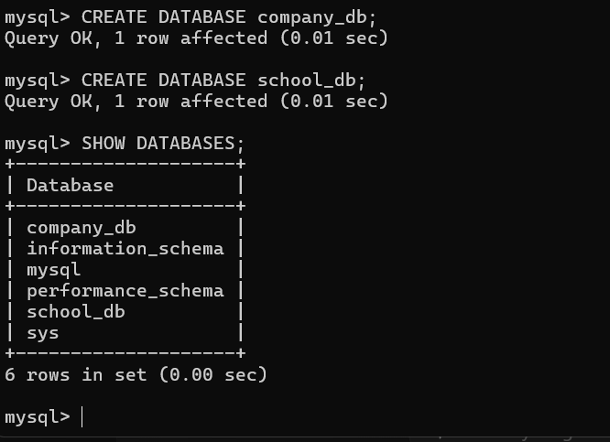Click the Database column header

tap(71, 185)
